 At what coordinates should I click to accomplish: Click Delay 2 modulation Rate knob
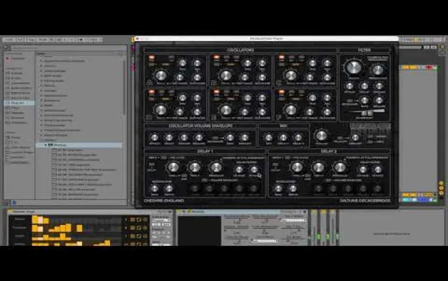(278, 188)
